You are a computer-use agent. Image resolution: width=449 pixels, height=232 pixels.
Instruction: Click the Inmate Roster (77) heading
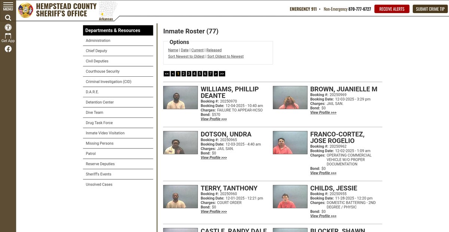[x=191, y=31]
